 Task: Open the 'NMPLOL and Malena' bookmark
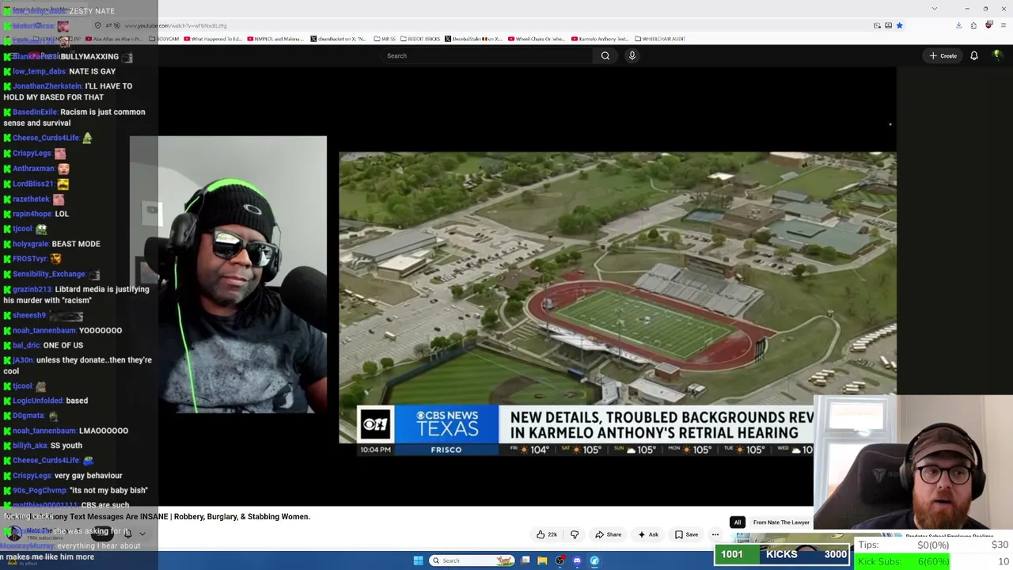pos(275,39)
